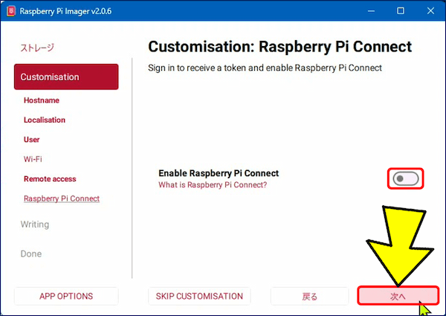Maximize the Raspberry Pi Imager window
The image size is (446, 316).
401,11
